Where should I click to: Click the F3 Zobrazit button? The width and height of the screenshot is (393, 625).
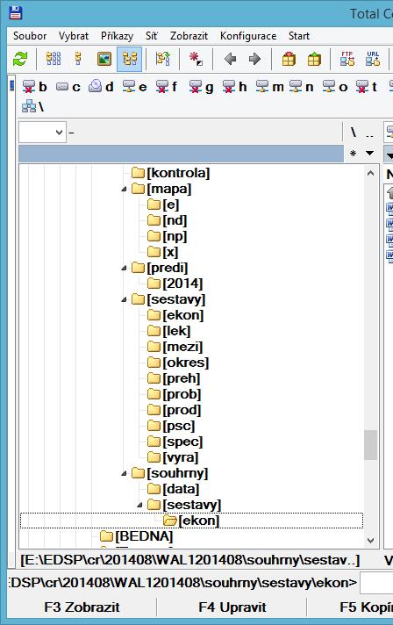(82, 607)
